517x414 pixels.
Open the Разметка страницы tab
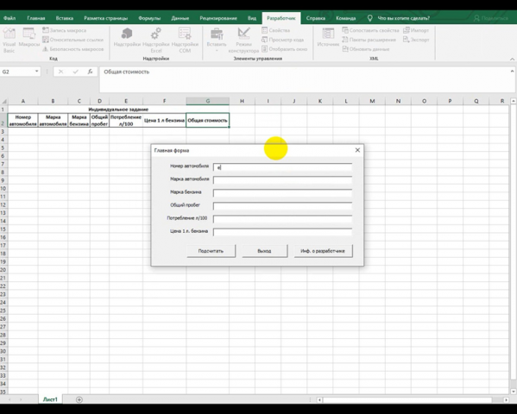(x=105, y=18)
